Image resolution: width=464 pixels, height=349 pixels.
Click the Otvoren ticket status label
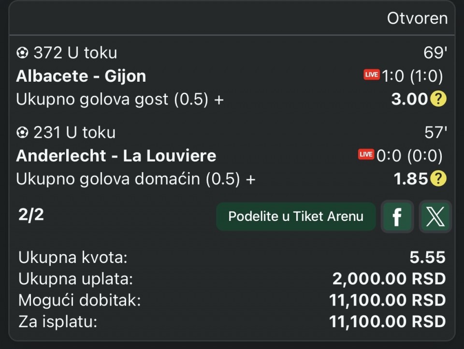[417, 18]
